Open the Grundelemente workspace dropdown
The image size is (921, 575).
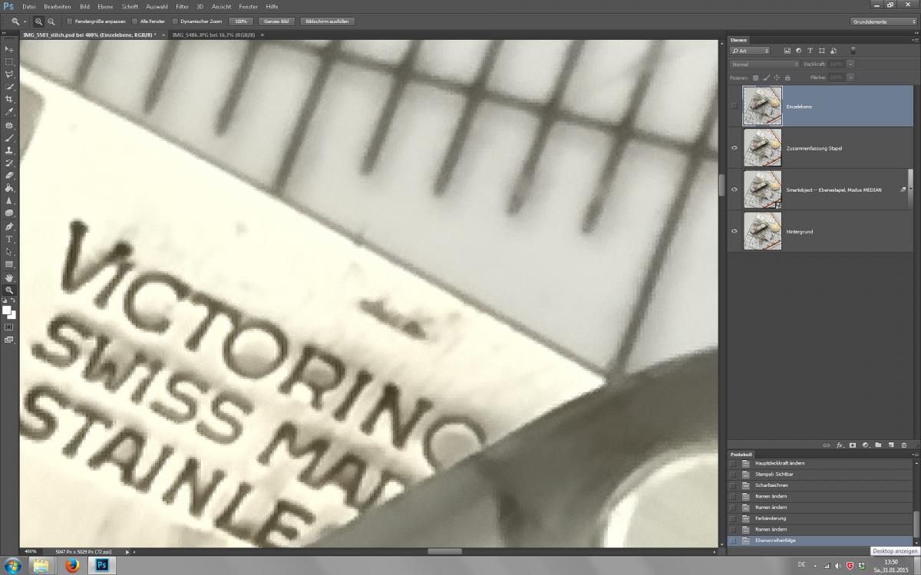pyautogui.click(x=883, y=21)
